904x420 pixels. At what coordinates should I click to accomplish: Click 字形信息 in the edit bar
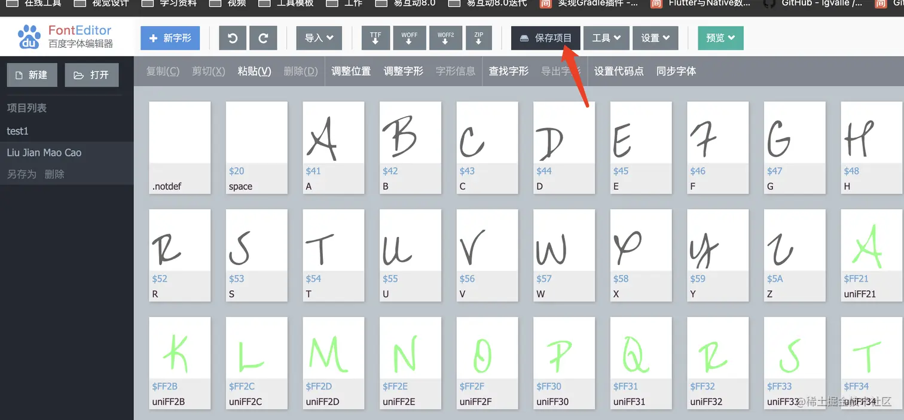click(456, 71)
